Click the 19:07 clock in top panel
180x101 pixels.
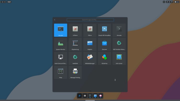click(9, 2)
